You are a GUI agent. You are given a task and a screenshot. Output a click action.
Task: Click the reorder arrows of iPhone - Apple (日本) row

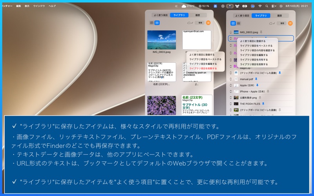click(231, 91)
